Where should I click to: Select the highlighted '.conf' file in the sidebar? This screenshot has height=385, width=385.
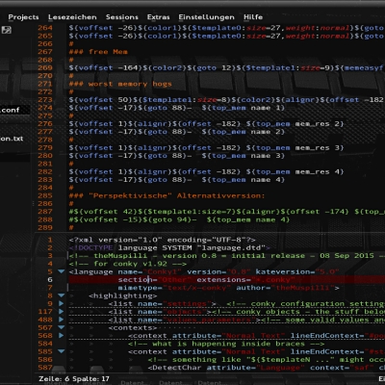[14, 110]
